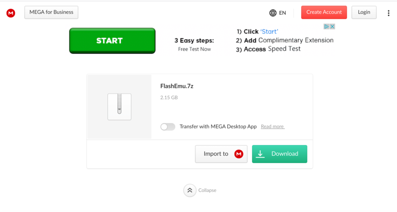Open the three-dot more options menu

388,13
